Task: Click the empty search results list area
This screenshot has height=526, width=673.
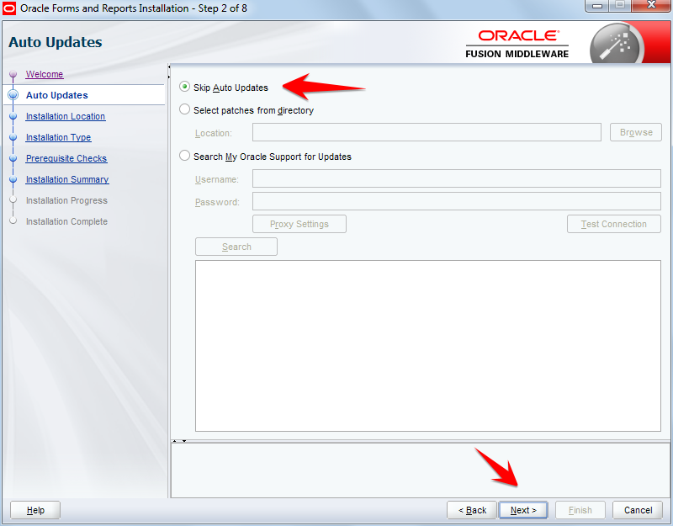Action: 428,346
